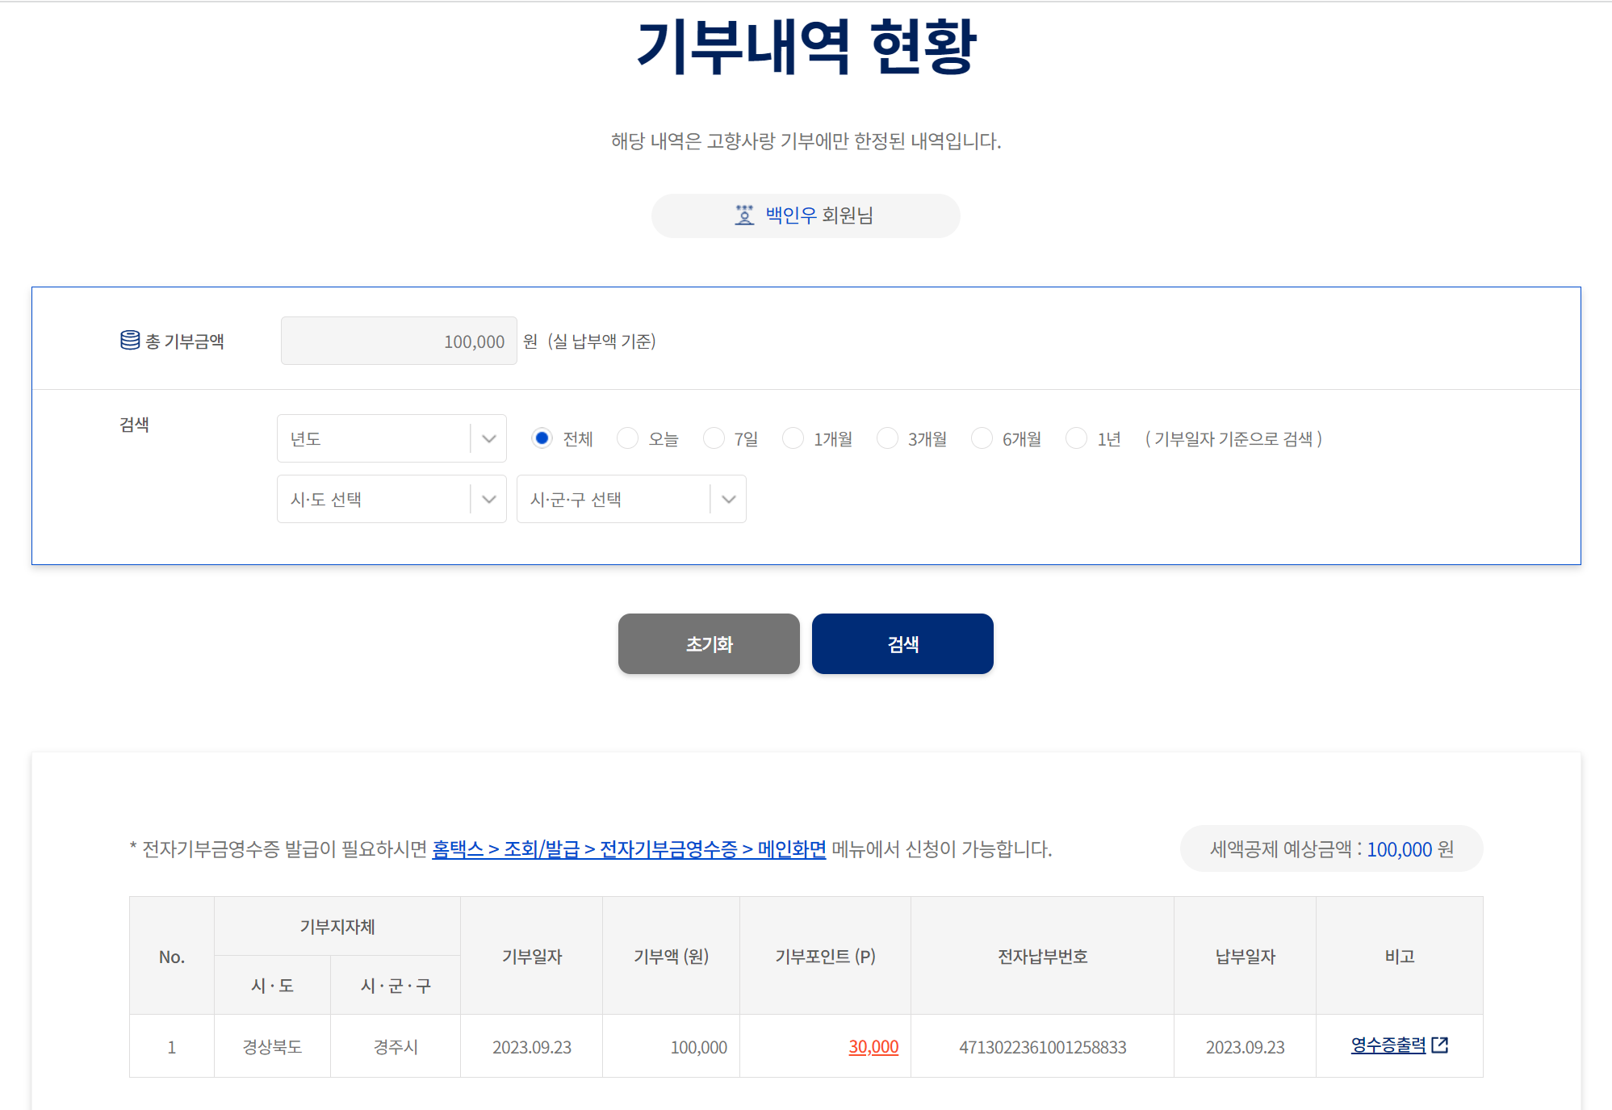The width and height of the screenshot is (1612, 1110).
Task: Expand the 시·도 선택 dropdown
Action: point(391,499)
